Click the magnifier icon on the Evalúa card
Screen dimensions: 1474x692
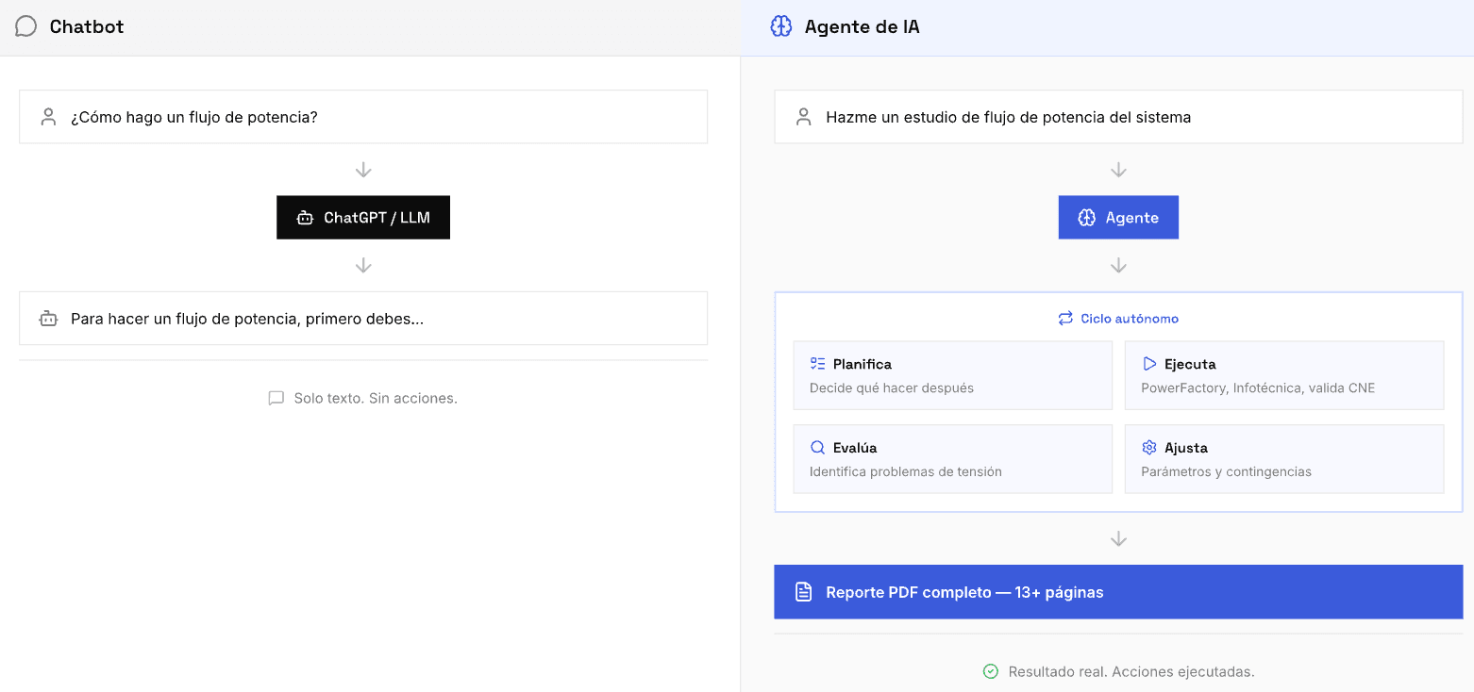(x=817, y=446)
